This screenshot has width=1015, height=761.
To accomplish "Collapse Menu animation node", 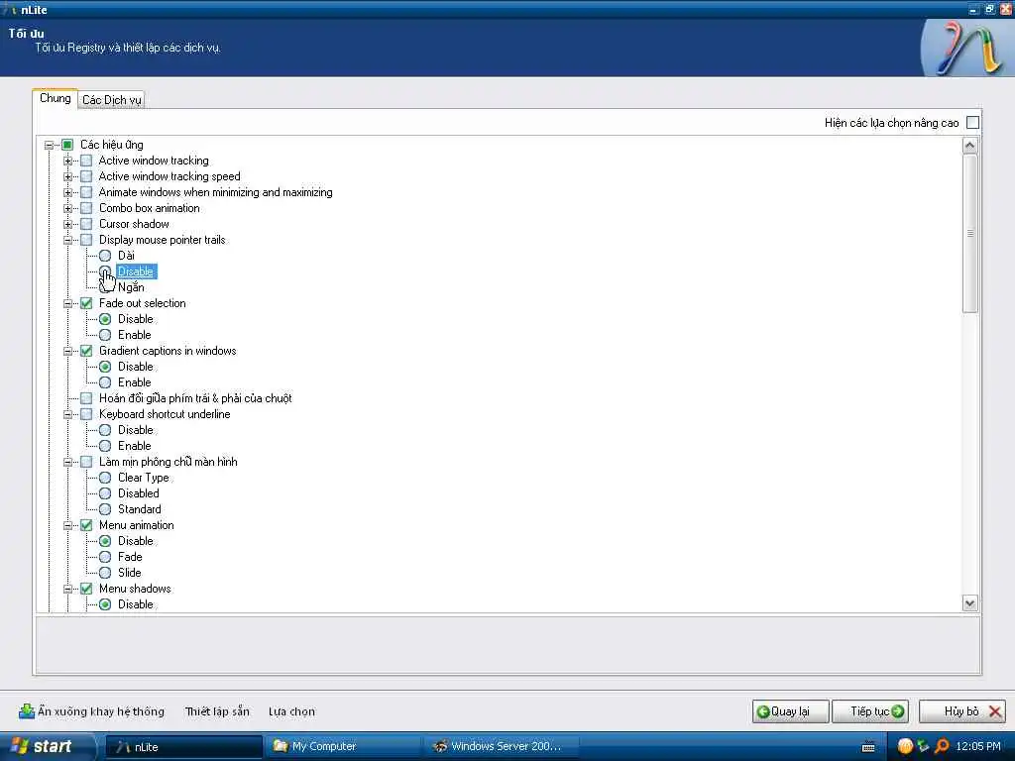I will [x=67, y=525].
